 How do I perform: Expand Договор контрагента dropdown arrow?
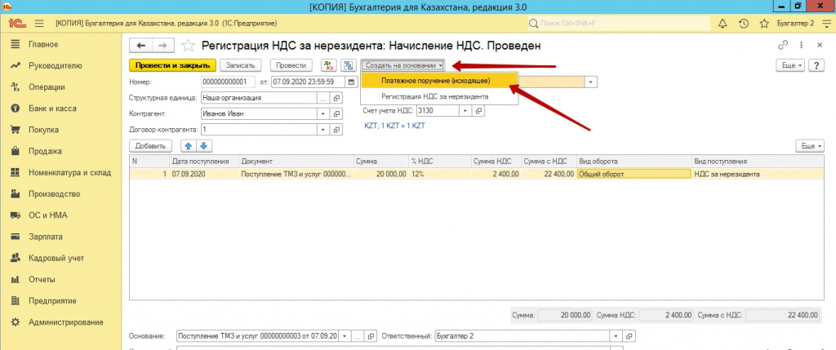tap(323, 130)
